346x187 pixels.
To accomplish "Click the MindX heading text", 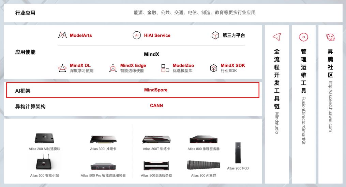I will pos(151,54).
